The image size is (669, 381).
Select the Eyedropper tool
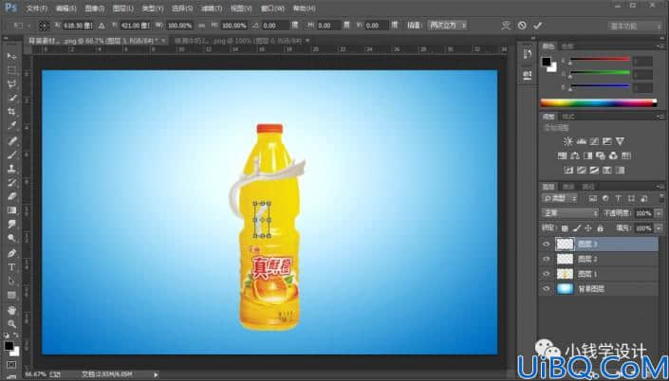pos(11,126)
